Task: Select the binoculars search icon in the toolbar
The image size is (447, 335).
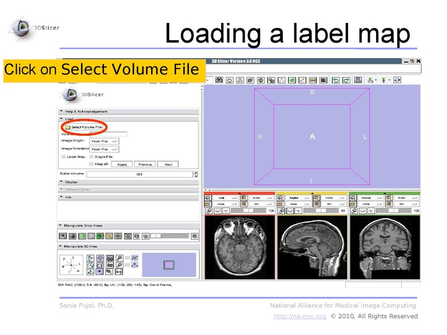Action: pos(219,79)
